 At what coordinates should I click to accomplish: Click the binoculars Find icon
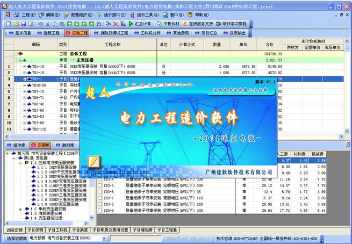98,24
